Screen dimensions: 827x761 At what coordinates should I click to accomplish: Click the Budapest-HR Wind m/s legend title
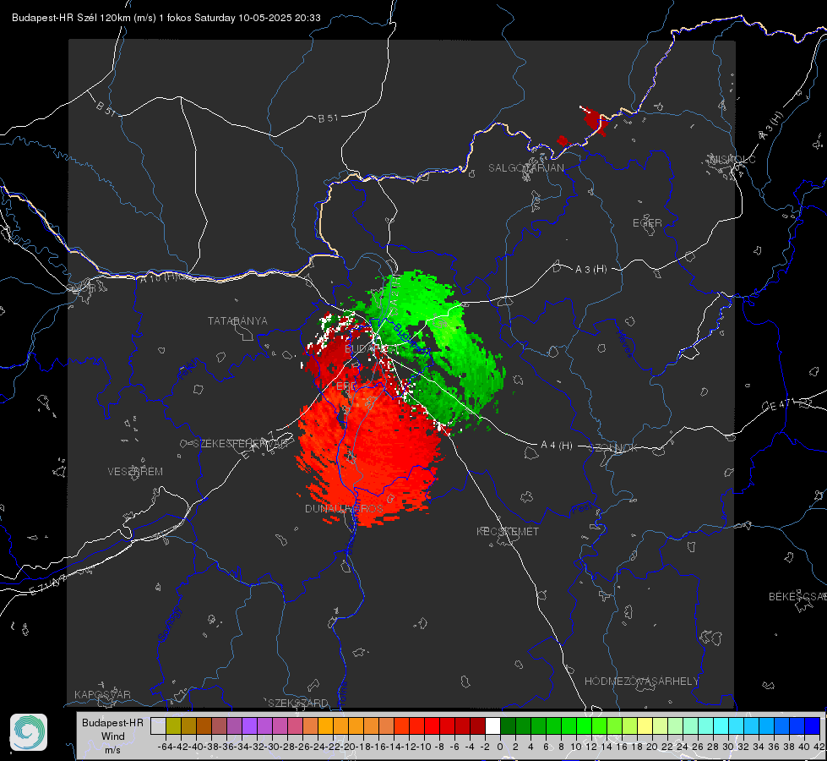click(113, 736)
